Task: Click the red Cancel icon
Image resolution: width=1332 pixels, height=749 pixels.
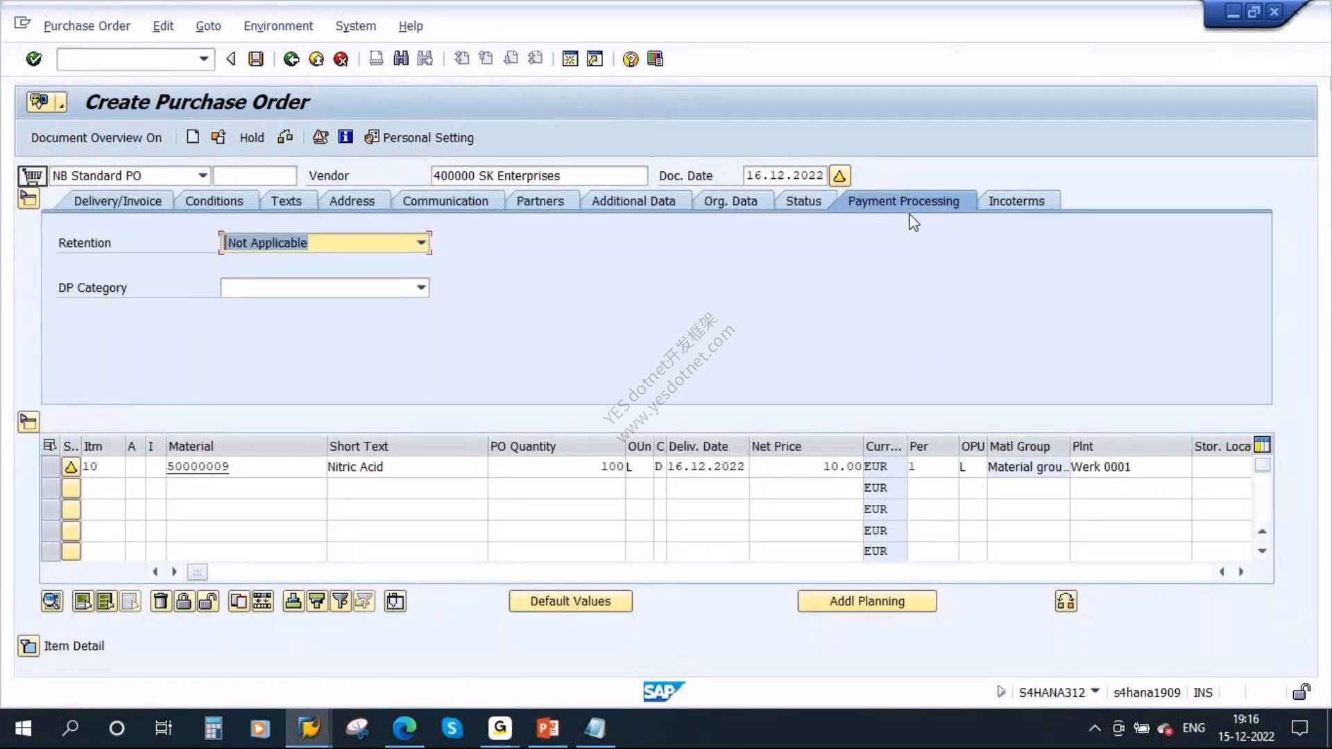Action: (x=341, y=59)
